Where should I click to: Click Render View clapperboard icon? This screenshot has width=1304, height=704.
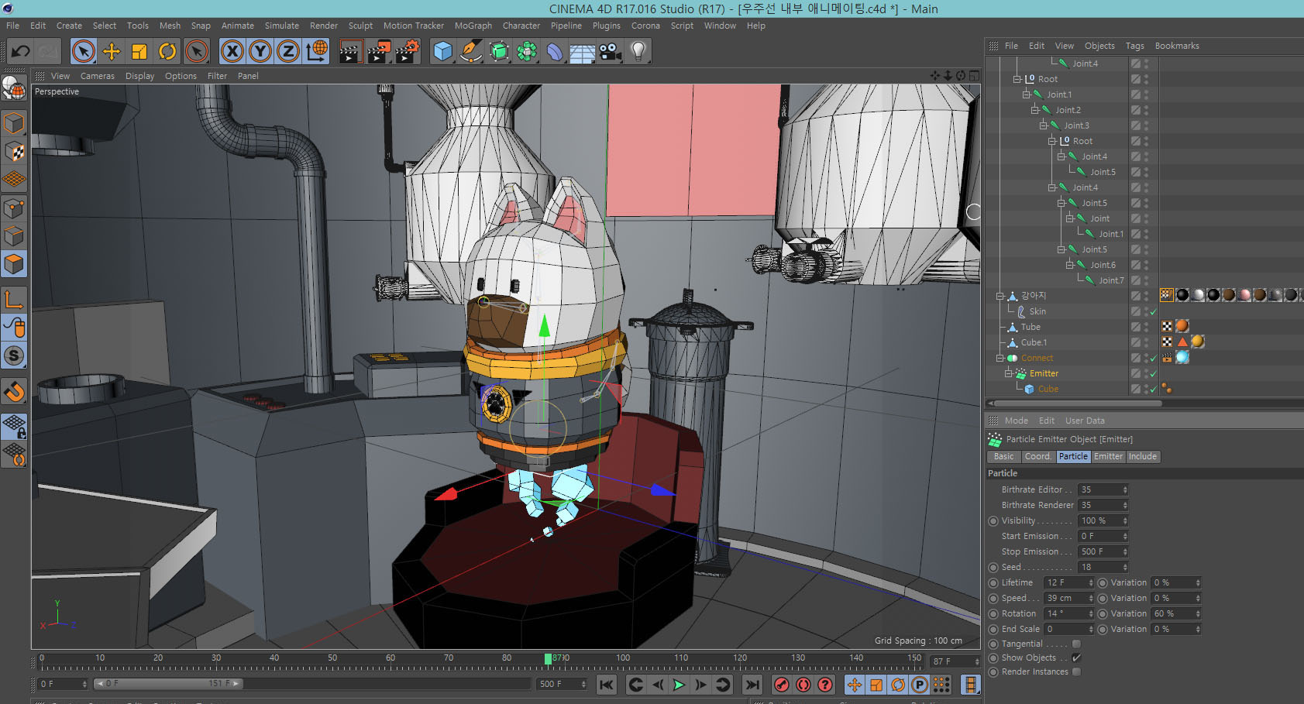click(350, 52)
